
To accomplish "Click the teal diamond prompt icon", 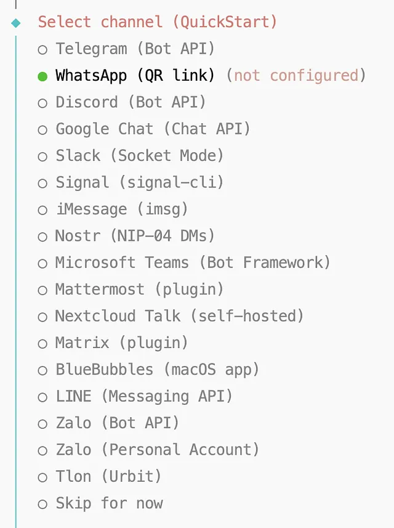I will point(16,23).
